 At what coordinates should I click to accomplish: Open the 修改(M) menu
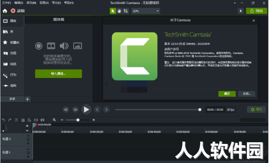tap(31, 3)
